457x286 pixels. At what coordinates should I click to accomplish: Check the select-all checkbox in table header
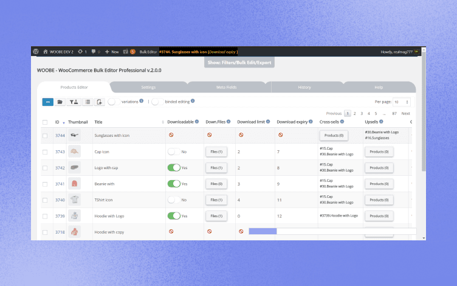(x=45, y=122)
